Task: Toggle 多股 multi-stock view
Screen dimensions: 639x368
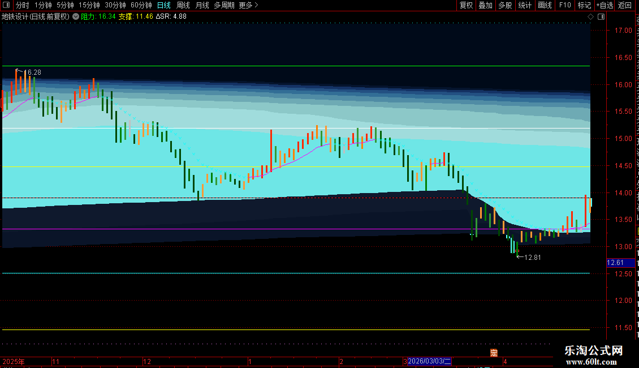Action: click(505, 5)
